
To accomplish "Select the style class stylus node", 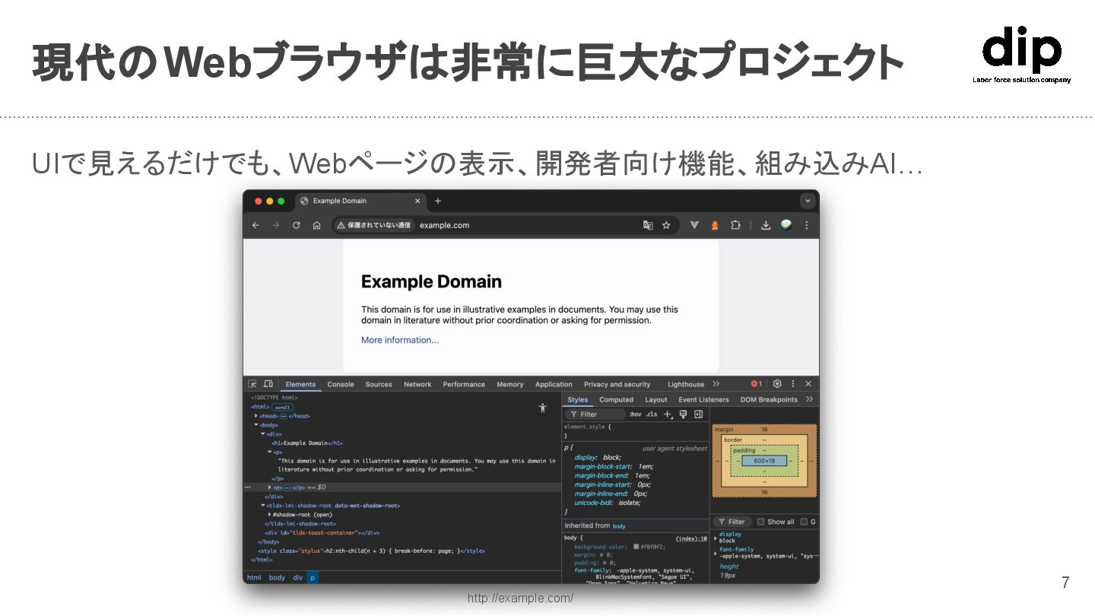I will point(371,551).
